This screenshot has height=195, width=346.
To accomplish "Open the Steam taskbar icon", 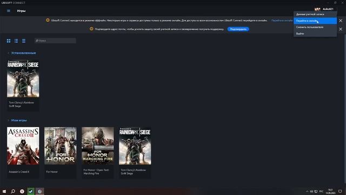I will coord(31,191).
